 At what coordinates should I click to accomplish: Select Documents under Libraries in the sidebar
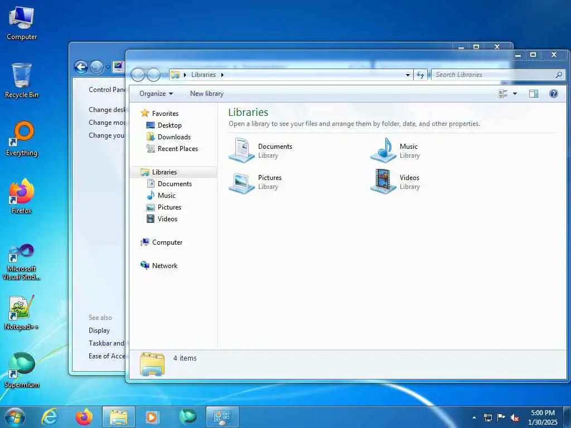[x=175, y=184]
